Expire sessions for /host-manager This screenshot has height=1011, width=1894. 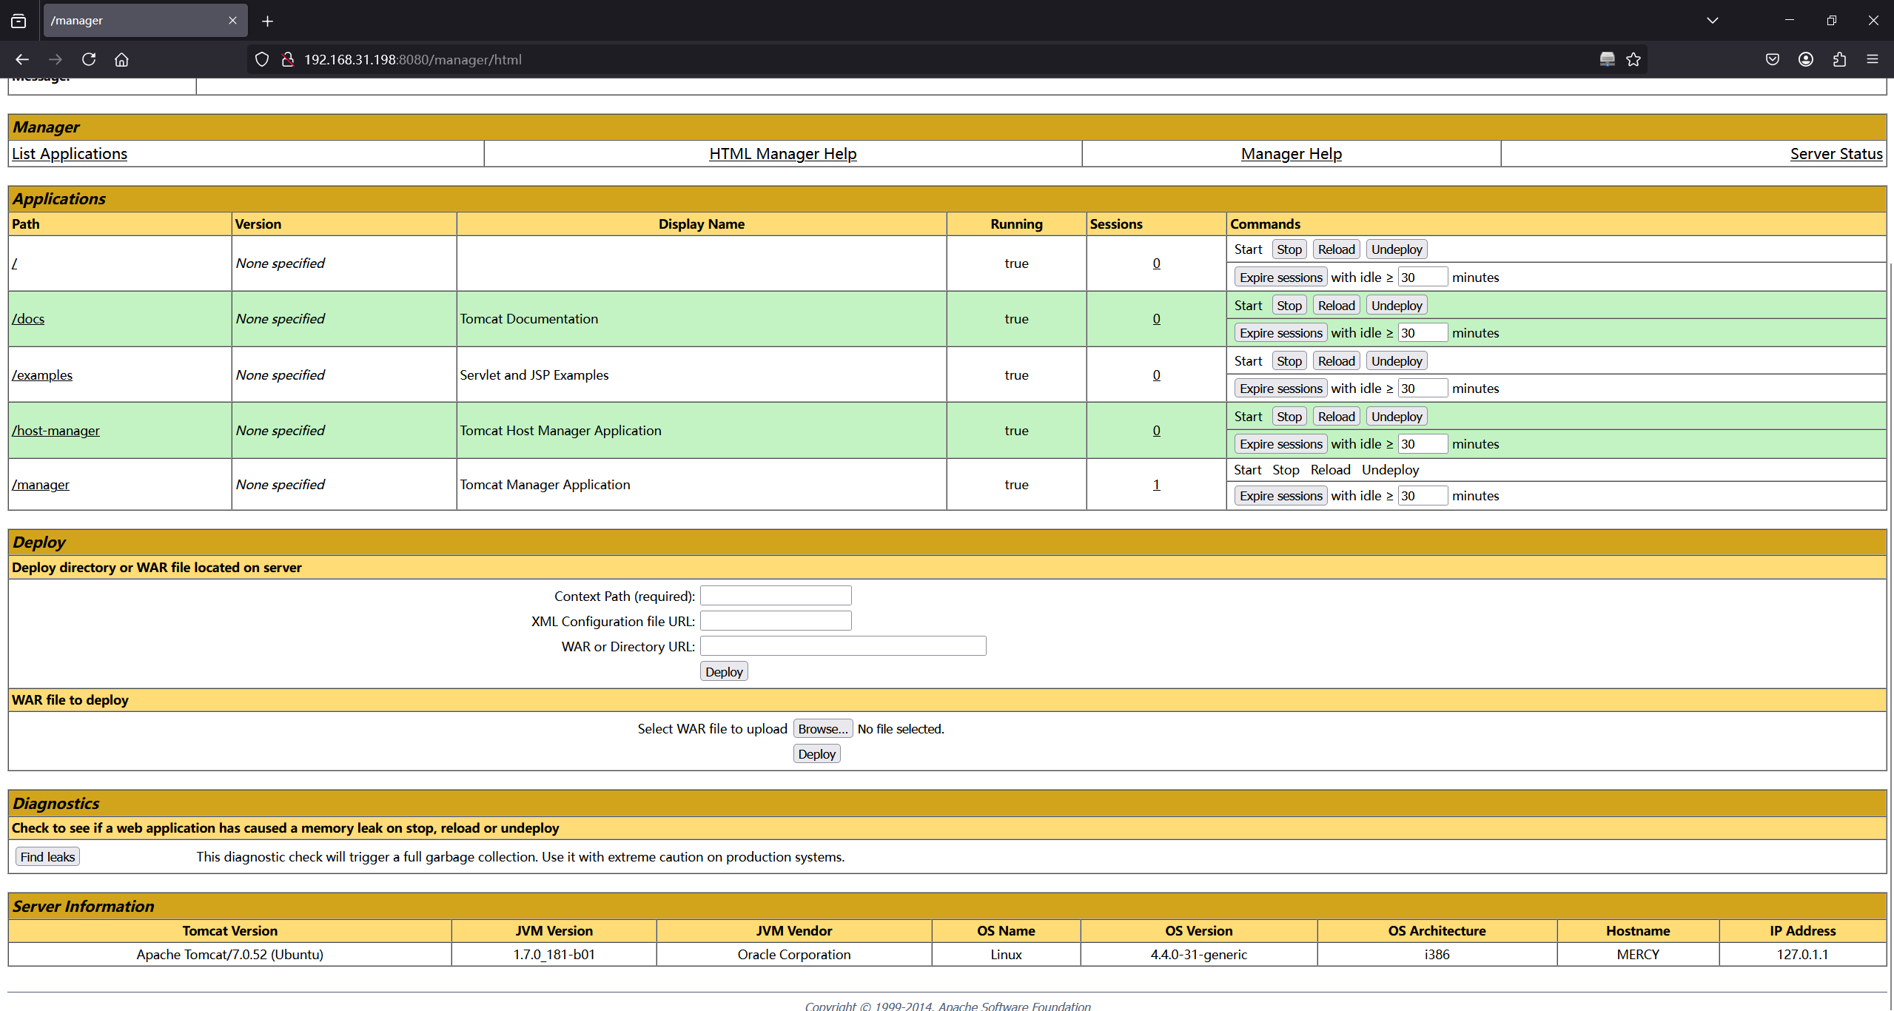click(1280, 444)
